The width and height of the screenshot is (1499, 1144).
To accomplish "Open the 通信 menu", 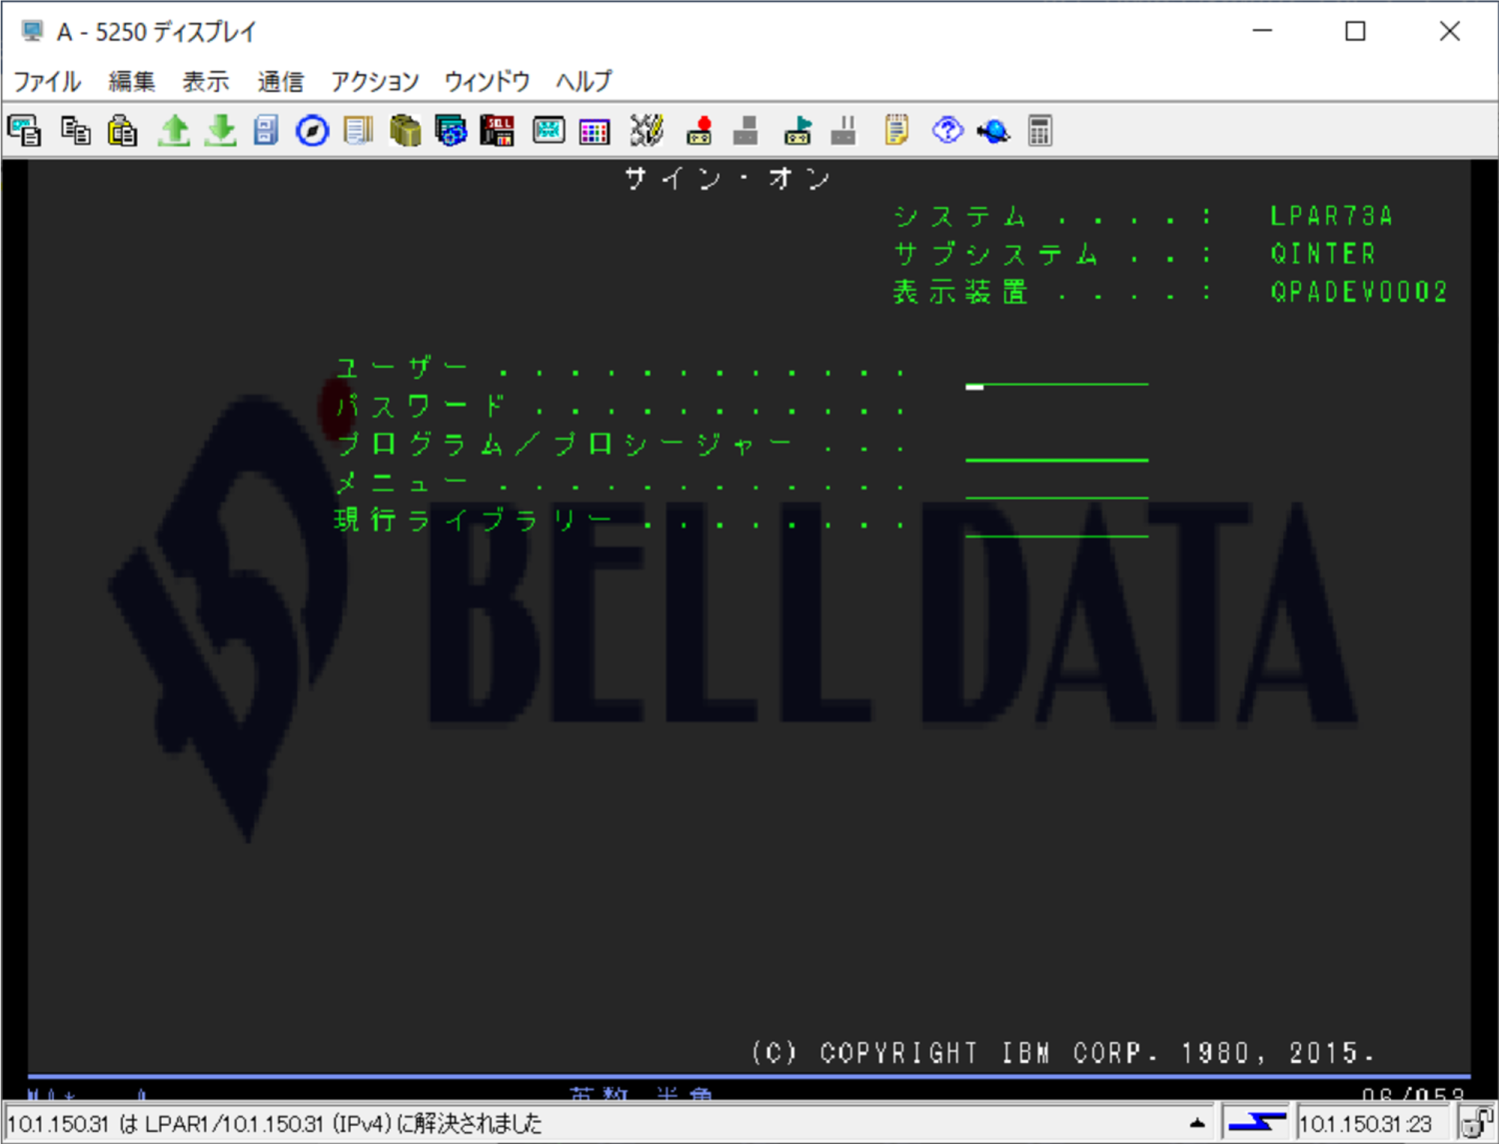I will coord(281,81).
